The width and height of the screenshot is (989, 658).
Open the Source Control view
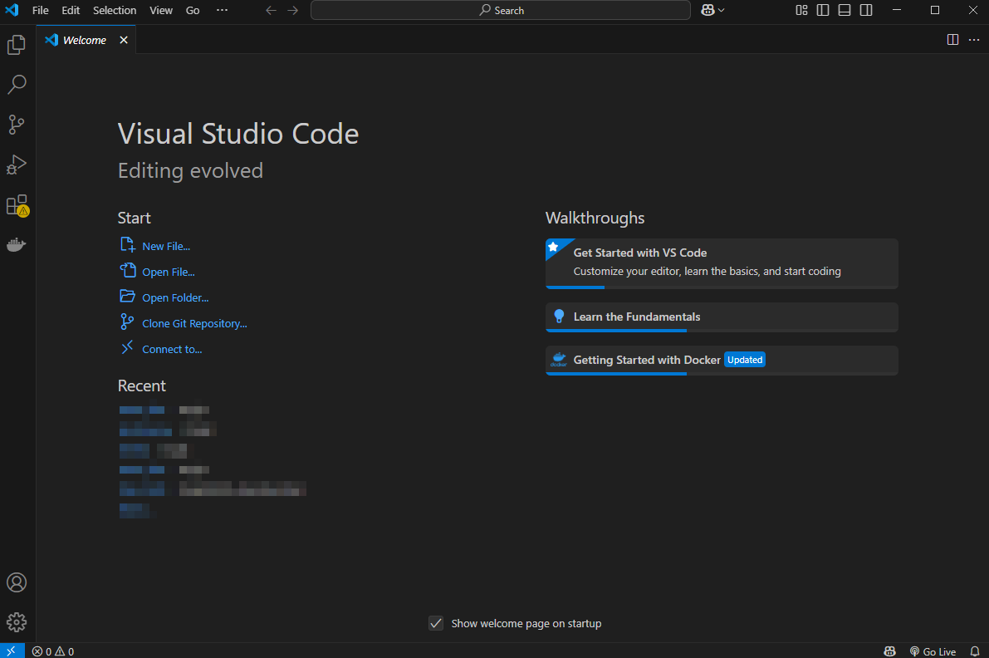coord(17,125)
